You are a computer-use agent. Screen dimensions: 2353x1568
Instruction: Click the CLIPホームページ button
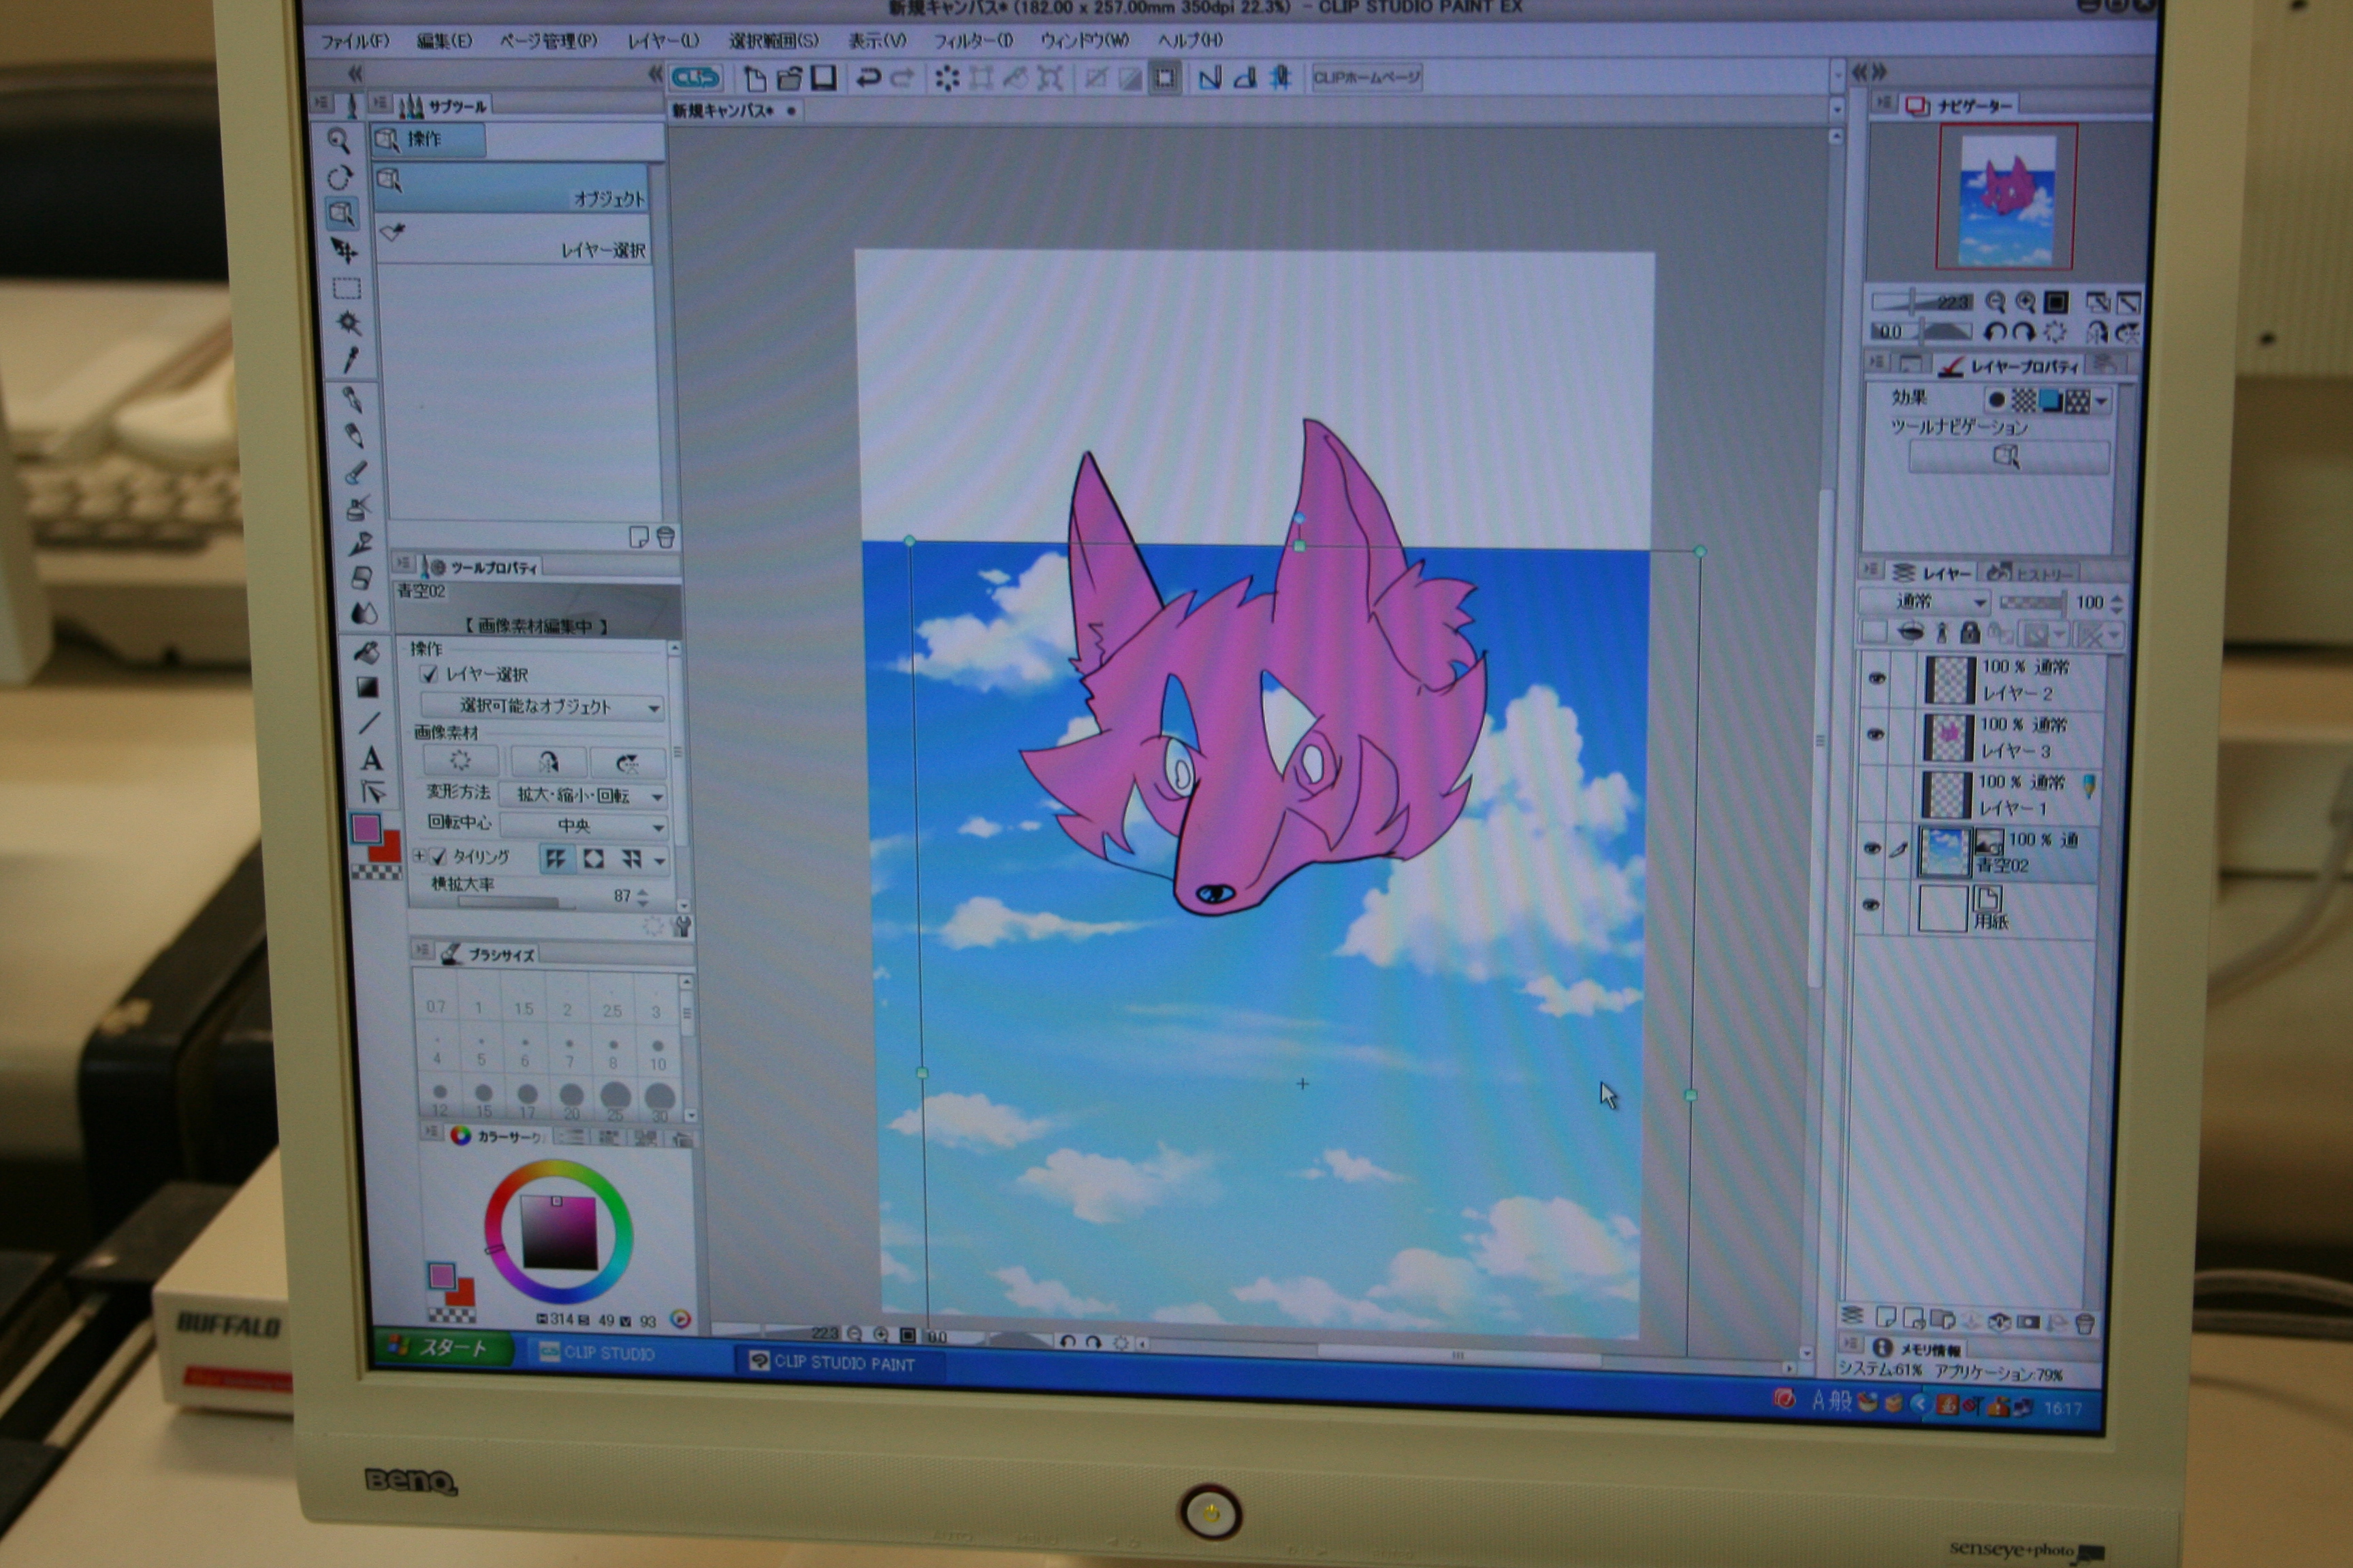point(1366,78)
